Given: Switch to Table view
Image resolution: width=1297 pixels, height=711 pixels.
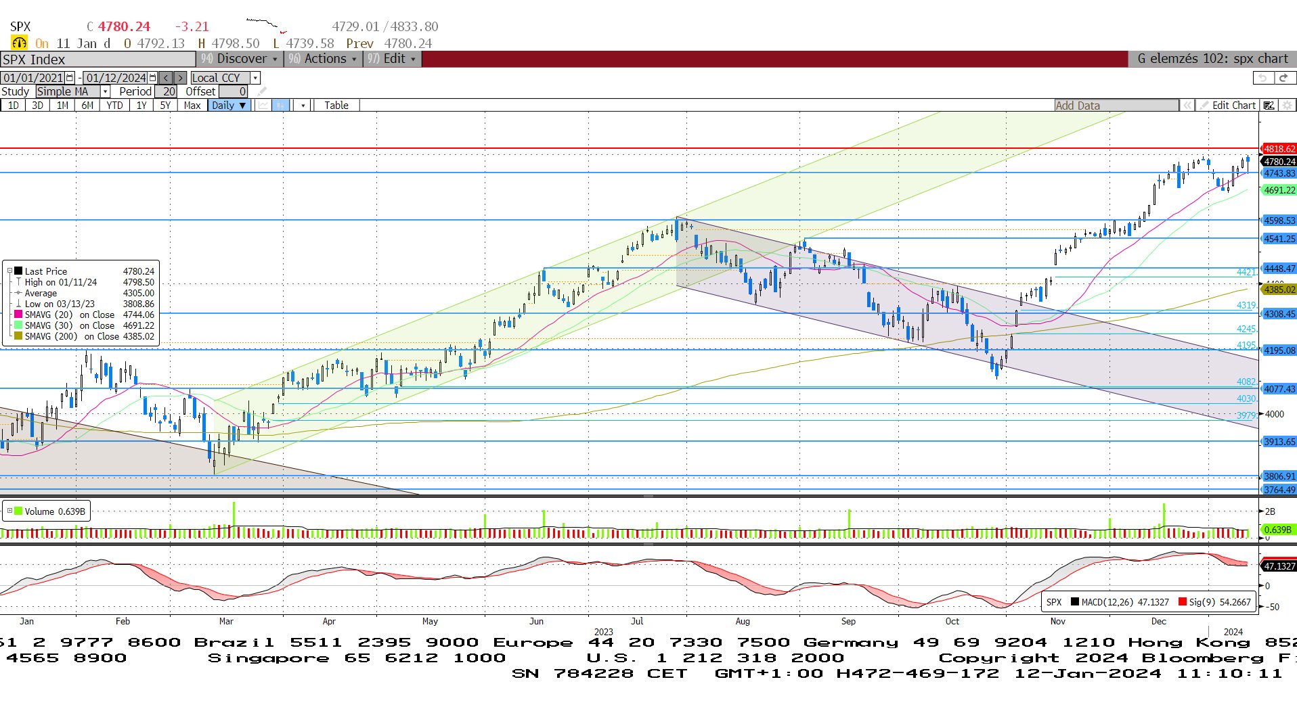Looking at the screenshot, I should point(336,105).
